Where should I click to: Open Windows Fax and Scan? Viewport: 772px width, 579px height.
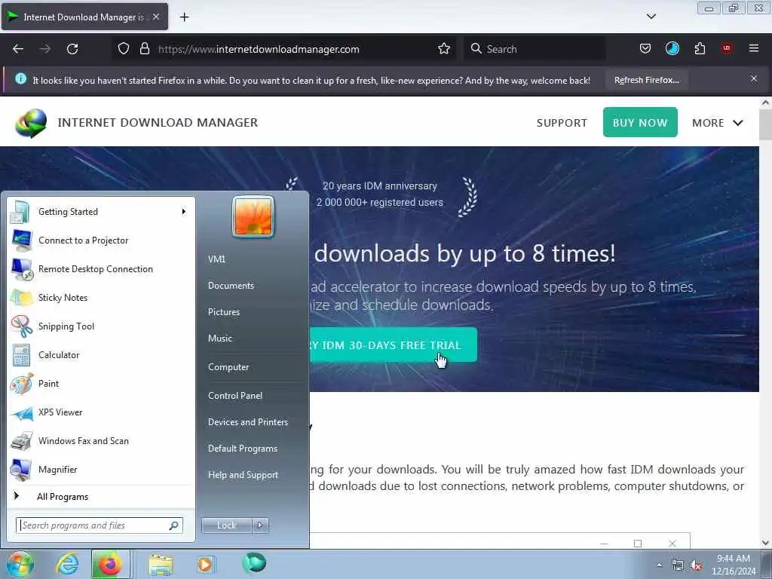tap(101, 440)
